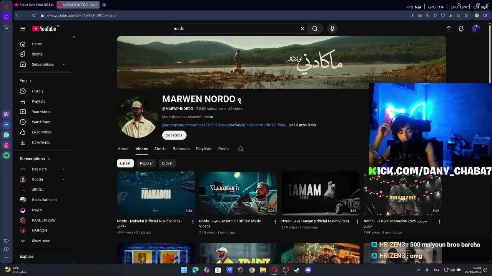Click the Opera heart bookmark icon

[x=443, y=15]
